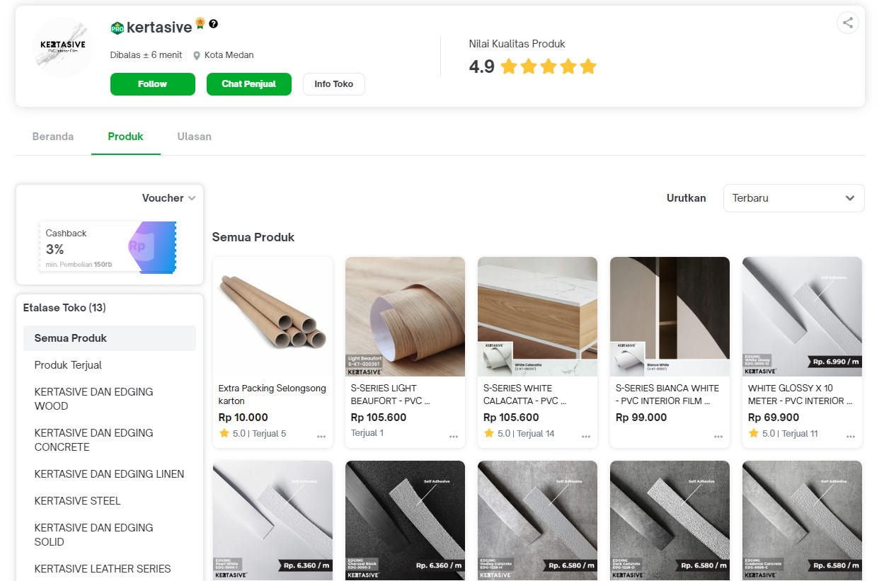884x581 pixels.
Task: Click the star icon on S-SERIES WHITE CALACATTA rating
Action: 488,433
